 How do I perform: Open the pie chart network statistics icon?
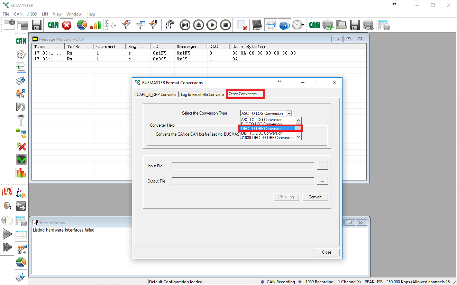point(82,25)
